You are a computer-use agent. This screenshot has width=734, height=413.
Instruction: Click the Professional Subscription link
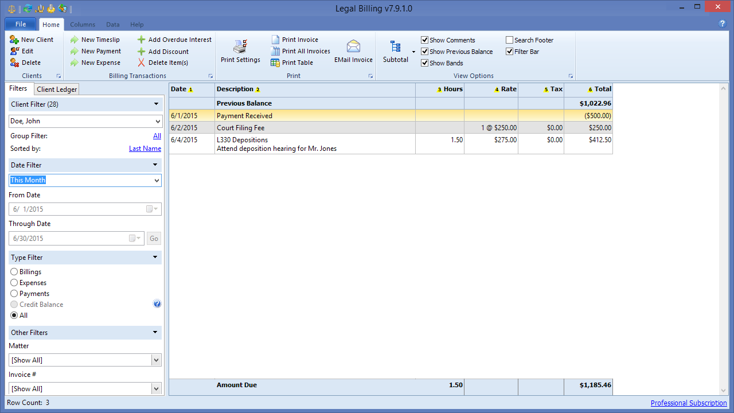[x=689, y=403]
